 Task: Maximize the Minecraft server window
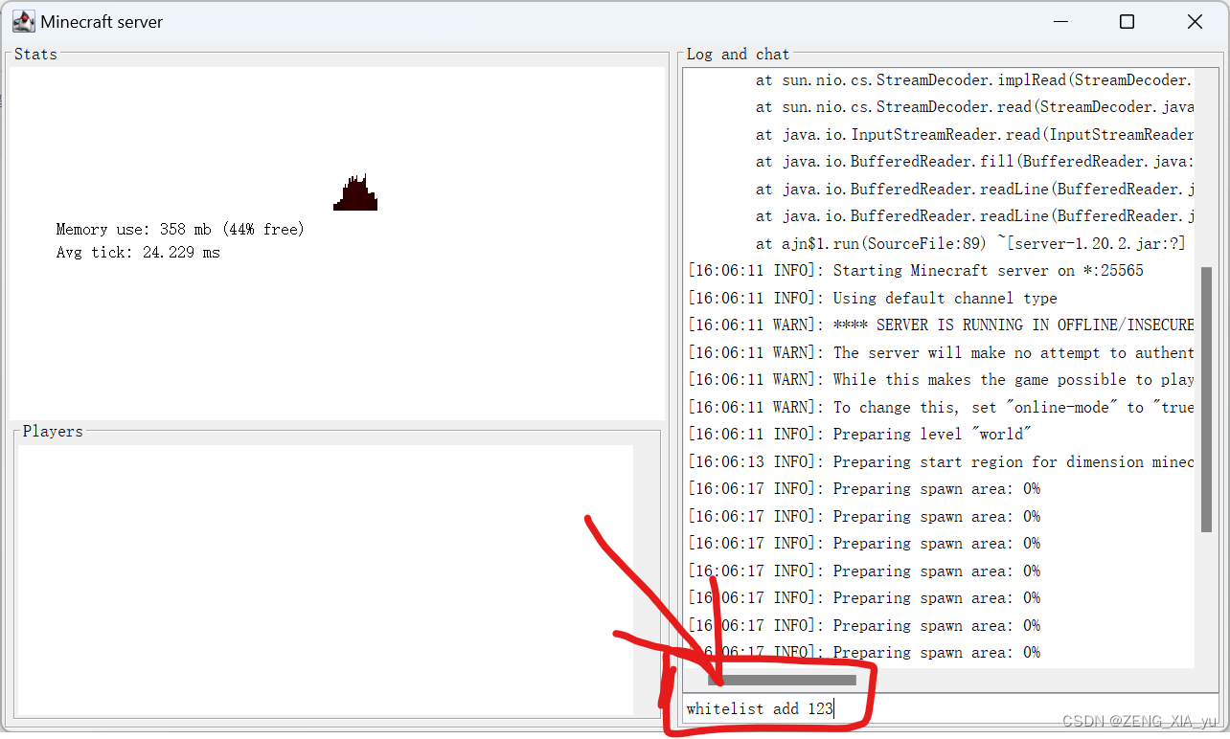(x=1127, y=21)
